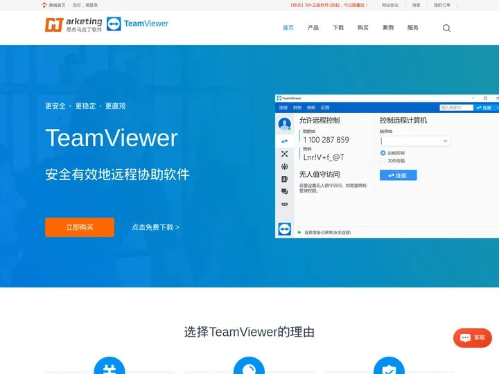Open 我的订单 orders link

click(x=442, y=5)
